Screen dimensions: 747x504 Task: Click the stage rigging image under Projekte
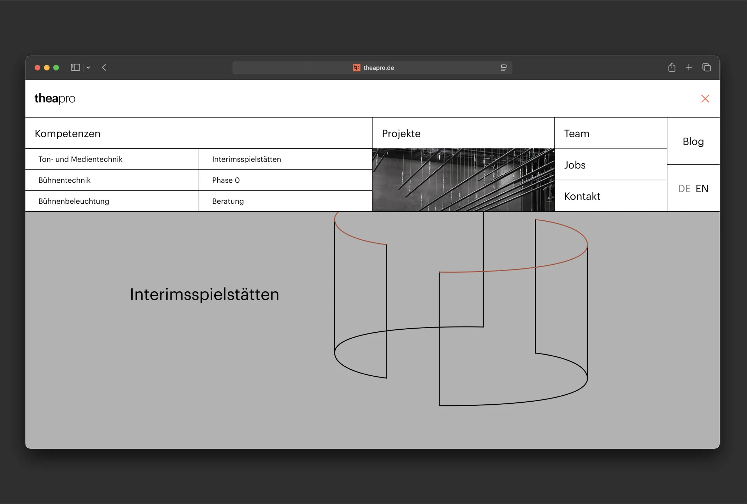coord(463,180)
